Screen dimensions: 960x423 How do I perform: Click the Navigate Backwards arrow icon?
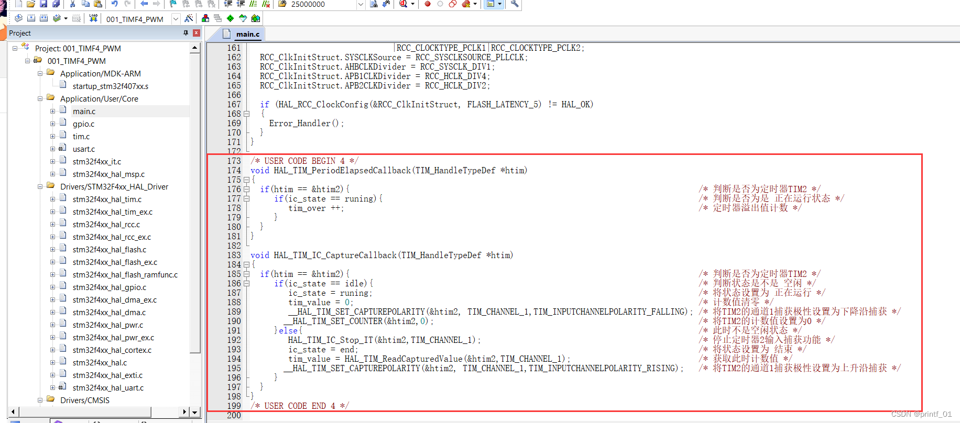click(x=144, y=4)
